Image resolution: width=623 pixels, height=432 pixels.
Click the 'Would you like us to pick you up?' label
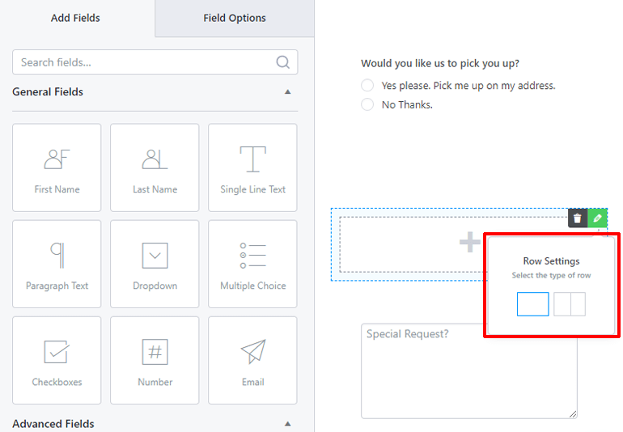click(440, 64)
